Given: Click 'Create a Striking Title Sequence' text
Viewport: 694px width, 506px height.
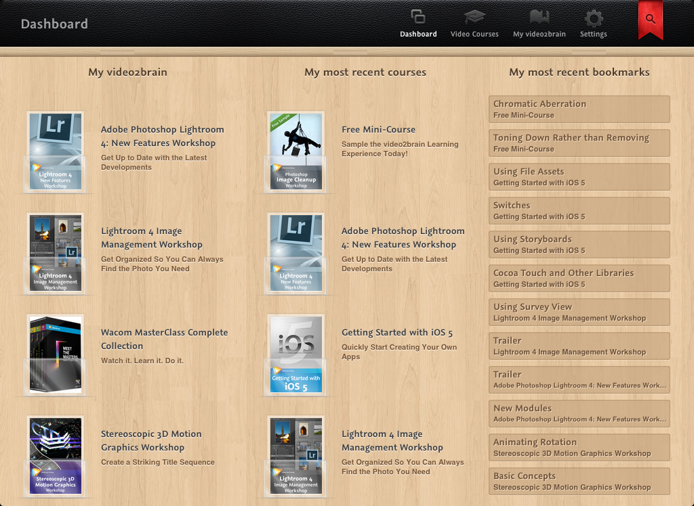Looking at the screenshot, I should 157,462.
